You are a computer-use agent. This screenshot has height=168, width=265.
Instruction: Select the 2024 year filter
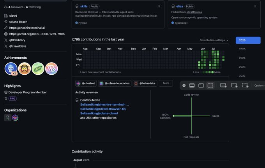(242, 58)
